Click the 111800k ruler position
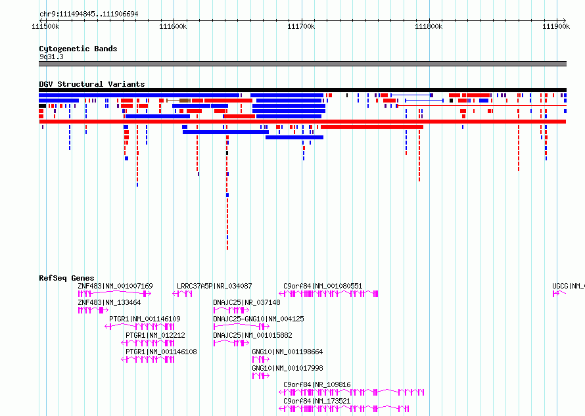The width and height of the screenshot is (585, 416). coord(429,26)
